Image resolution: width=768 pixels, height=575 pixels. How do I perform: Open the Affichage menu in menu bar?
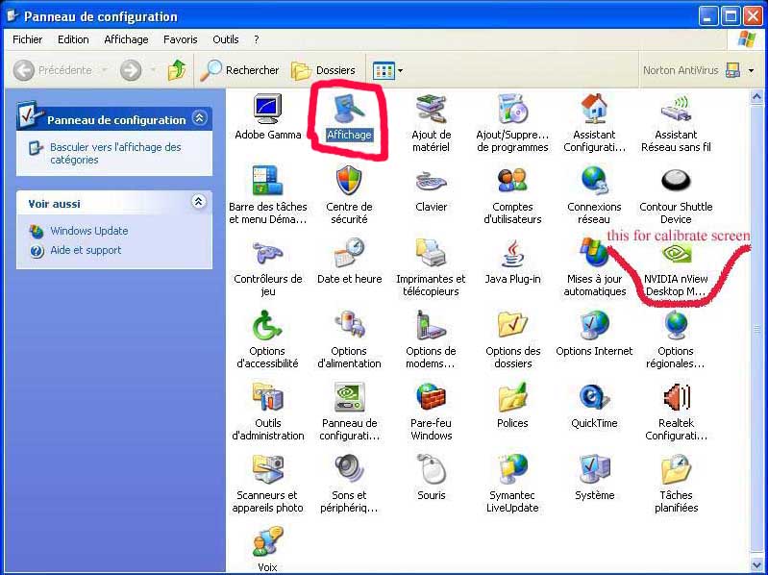tap(126, 39)
